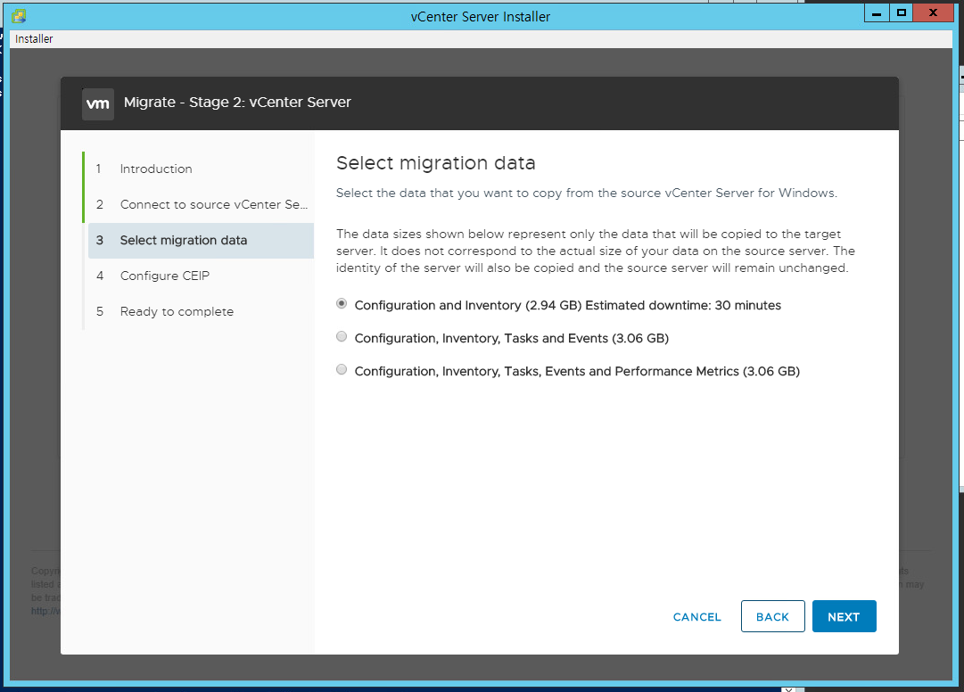Select step 3 Select migration data

pos(201,240)
